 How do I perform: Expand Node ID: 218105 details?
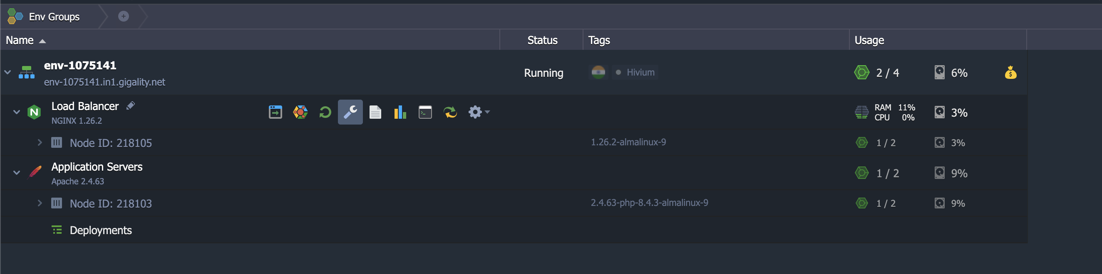(40, 142)
